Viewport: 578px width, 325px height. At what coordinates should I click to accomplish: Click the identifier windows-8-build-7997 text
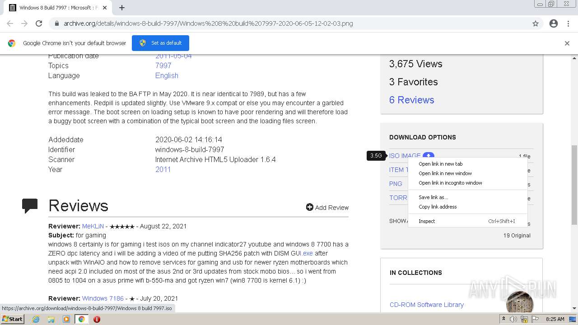coord(190,150)
